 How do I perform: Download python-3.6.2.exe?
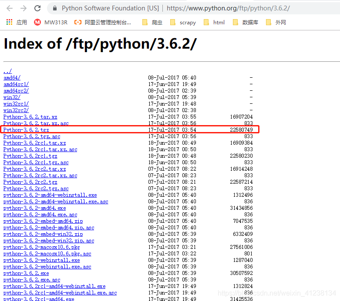(26, 273)
